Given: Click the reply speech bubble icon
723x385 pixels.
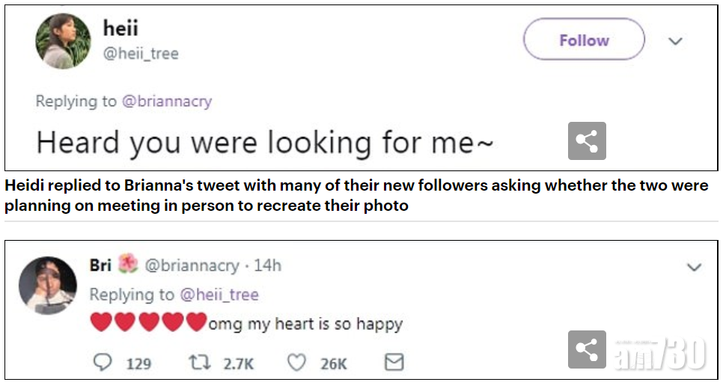Looking at the screenshot, I should (x=103, y=363).
